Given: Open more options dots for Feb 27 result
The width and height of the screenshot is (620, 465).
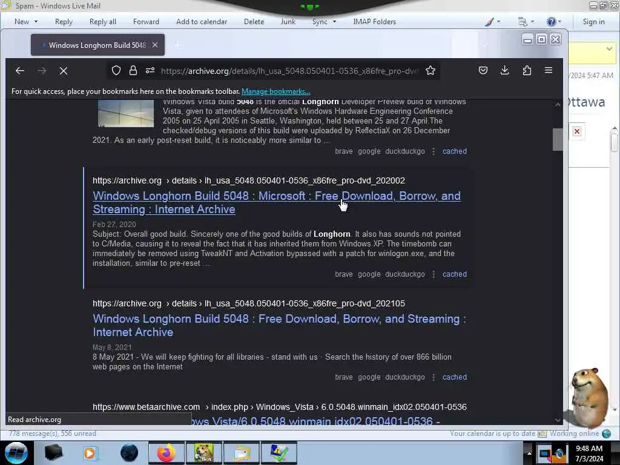Looking at the screenshot, I should pyautogui.click(x=434, y=274).
